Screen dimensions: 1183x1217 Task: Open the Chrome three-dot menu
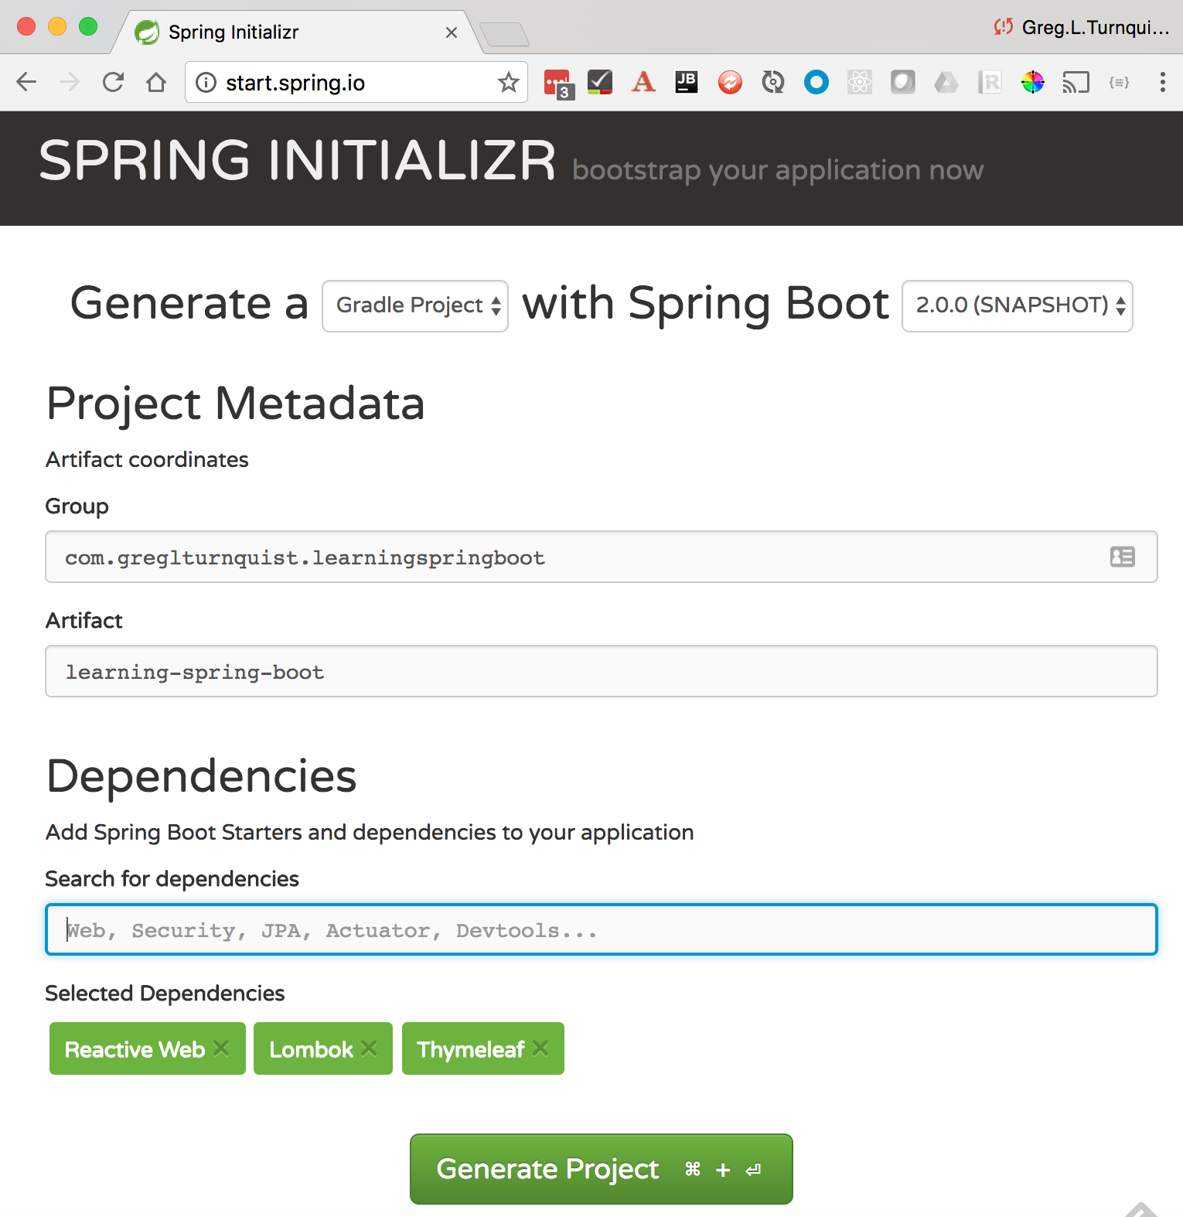point(1162,82)
